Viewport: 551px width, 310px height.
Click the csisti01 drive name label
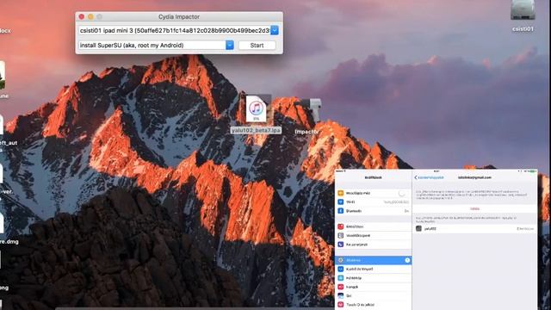pos(523,29)
